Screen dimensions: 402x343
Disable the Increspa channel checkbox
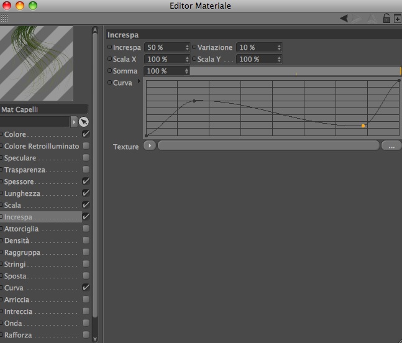[86, 216]
